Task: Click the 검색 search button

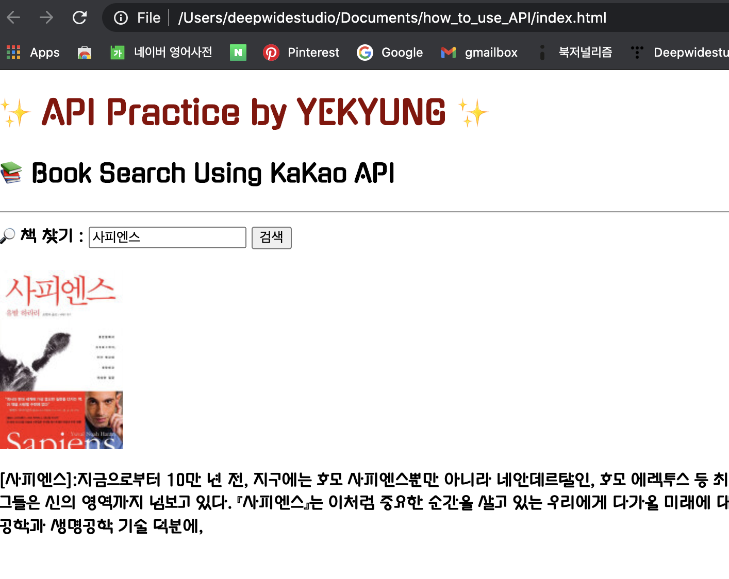Action: pyautogui.click(x=272, y=237)
